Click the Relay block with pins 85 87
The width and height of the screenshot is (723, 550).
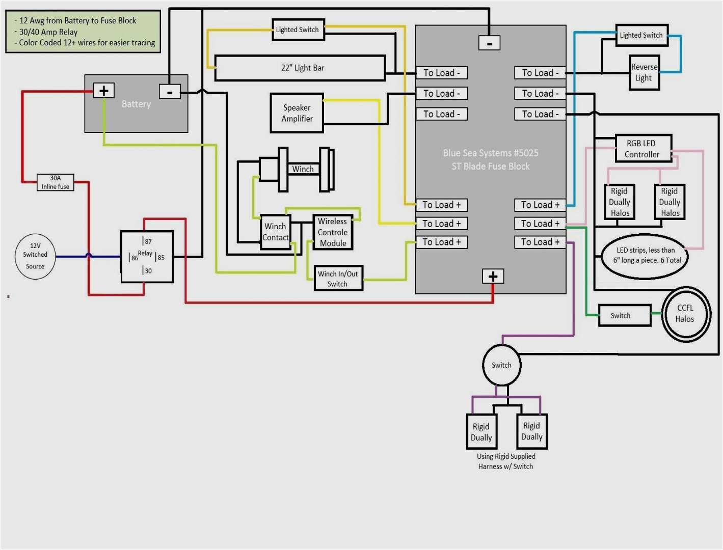point(147,257)
